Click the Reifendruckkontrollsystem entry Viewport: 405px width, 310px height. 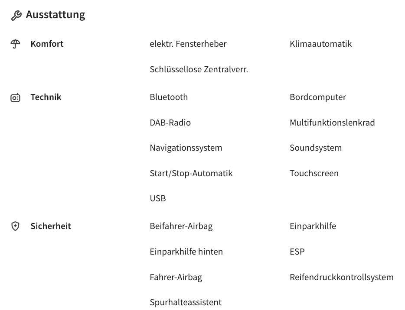342,277
